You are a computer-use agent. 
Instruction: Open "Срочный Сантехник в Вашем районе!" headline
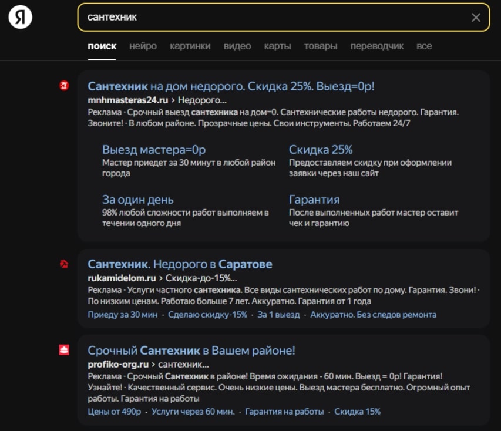191,351
